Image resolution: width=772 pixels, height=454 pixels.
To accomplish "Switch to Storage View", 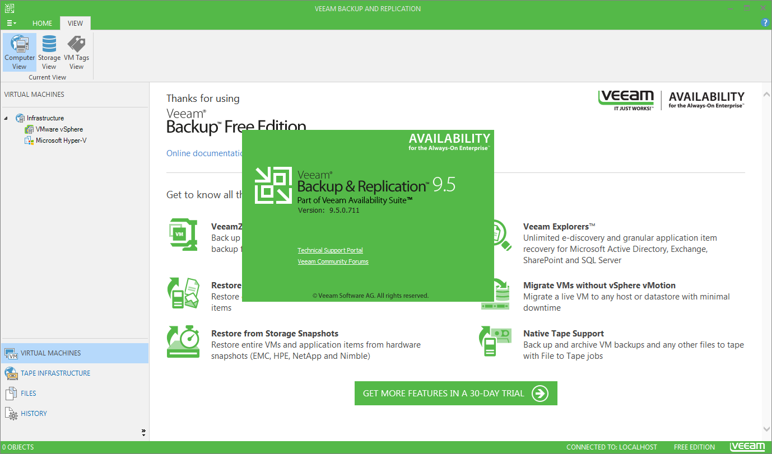I will click(49, 52).
